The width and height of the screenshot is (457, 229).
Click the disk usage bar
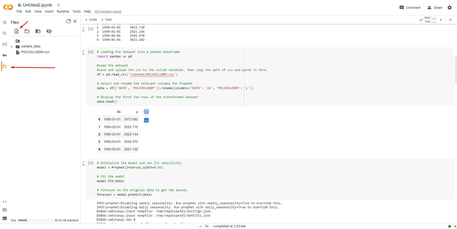click(35, 220)
